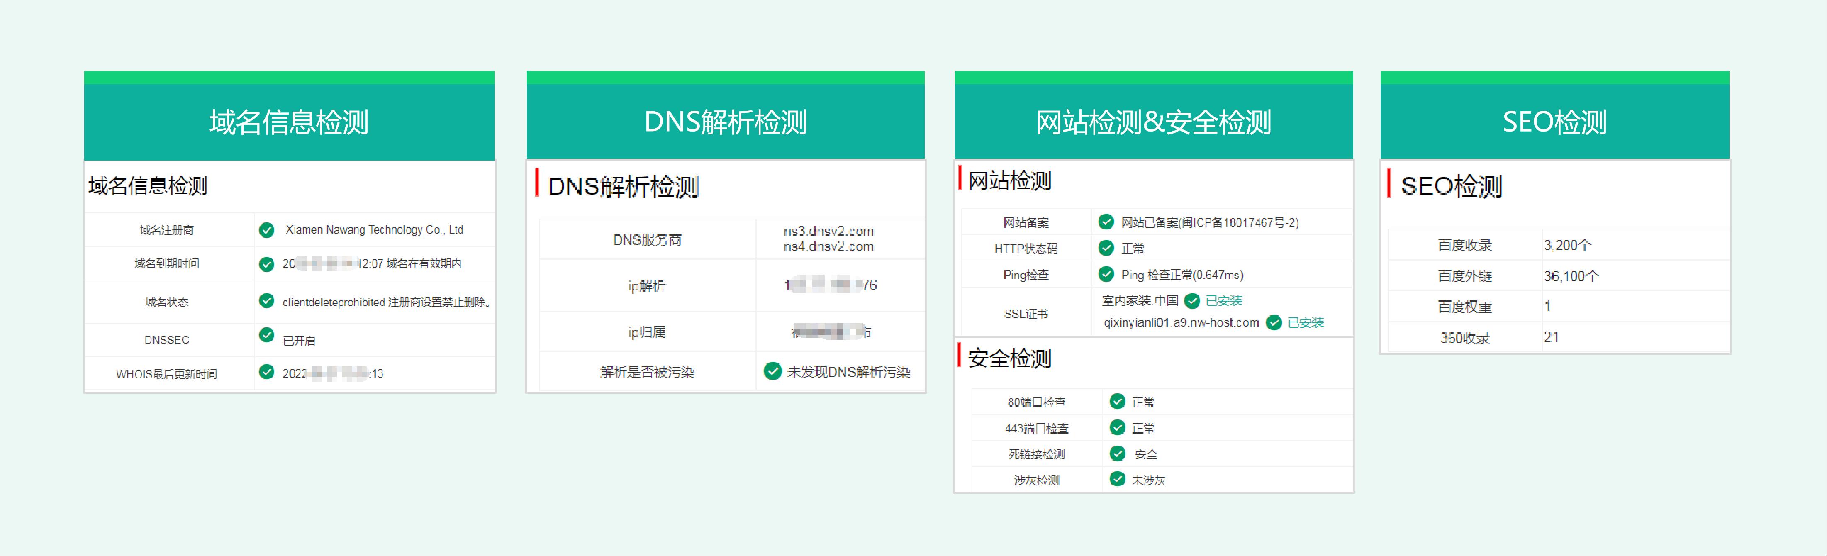Click check icon next to DNSSEC 已开启
Viewport: 1827px width, 556px height.
(x=267, y=335)
